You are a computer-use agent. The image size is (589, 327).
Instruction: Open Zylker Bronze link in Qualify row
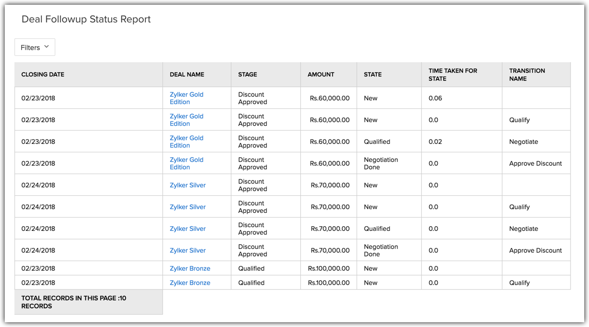click(x=190, y=283)
